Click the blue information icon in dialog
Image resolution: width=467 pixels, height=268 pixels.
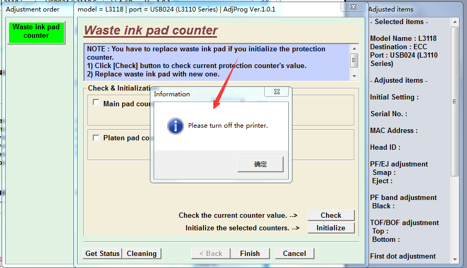click(x=176, y=126)
